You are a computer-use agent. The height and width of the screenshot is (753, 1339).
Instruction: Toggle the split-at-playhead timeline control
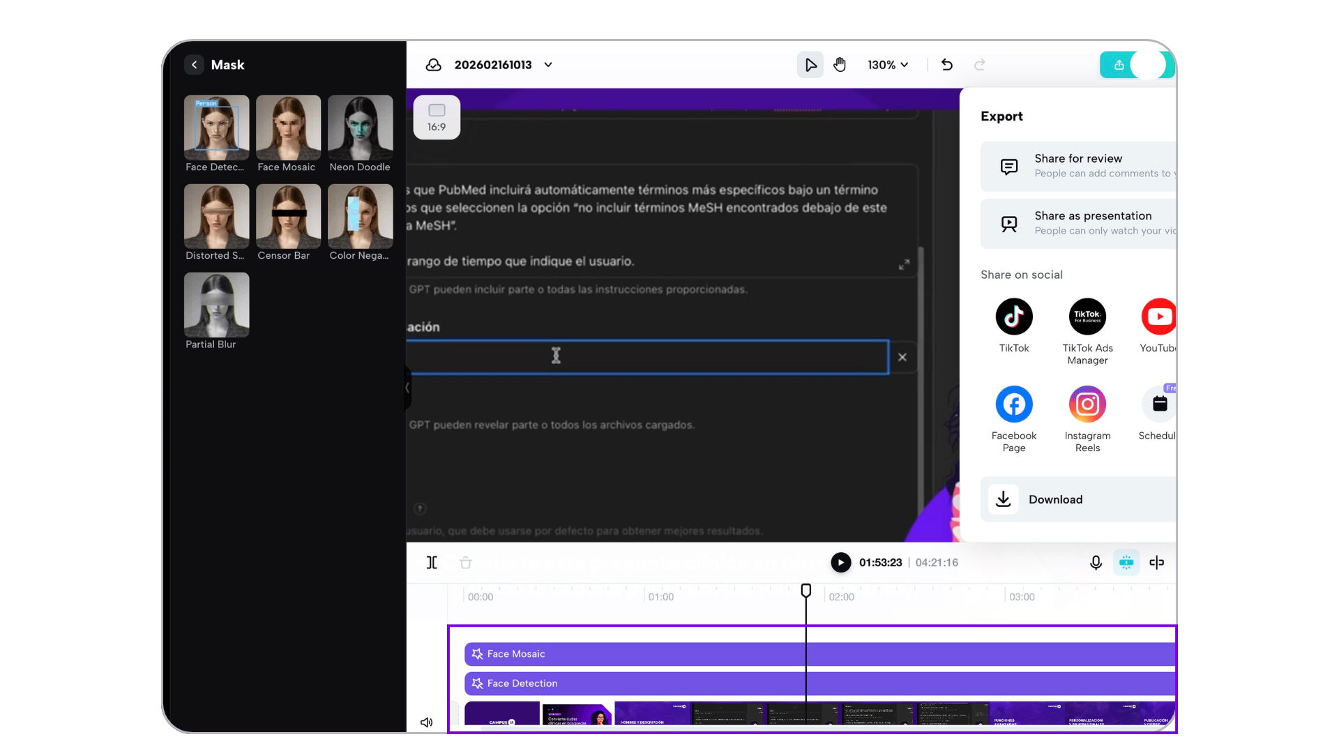(x=1156, y=563)
